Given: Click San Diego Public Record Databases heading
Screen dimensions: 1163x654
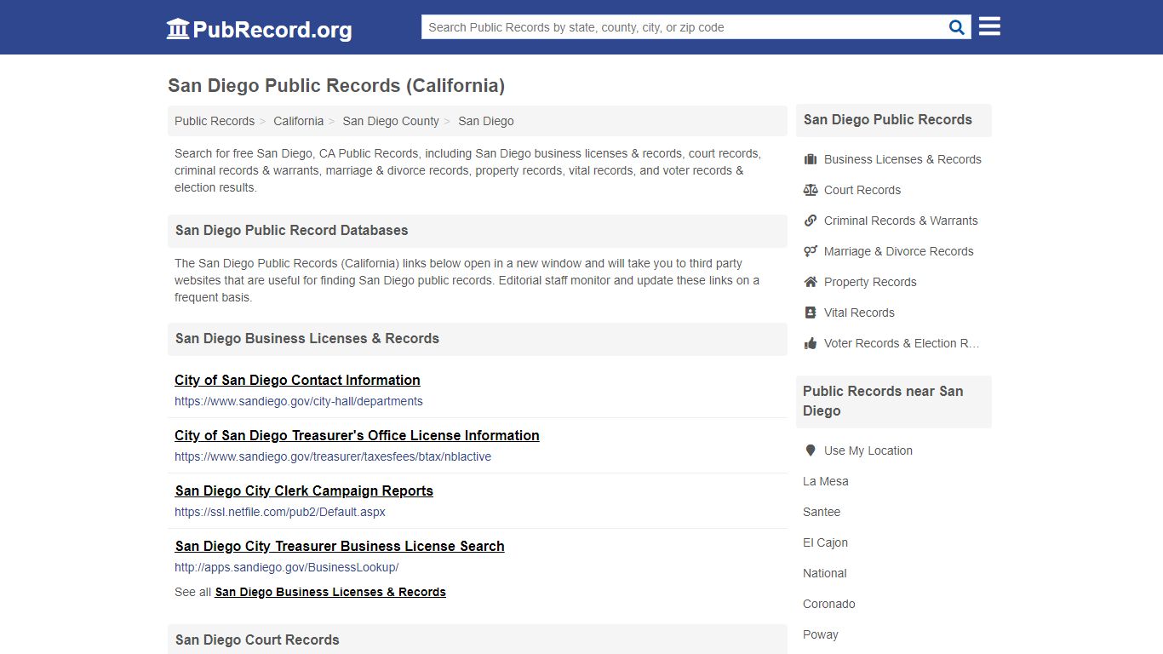Looking at the screenshot, I should tap(291, 231).
